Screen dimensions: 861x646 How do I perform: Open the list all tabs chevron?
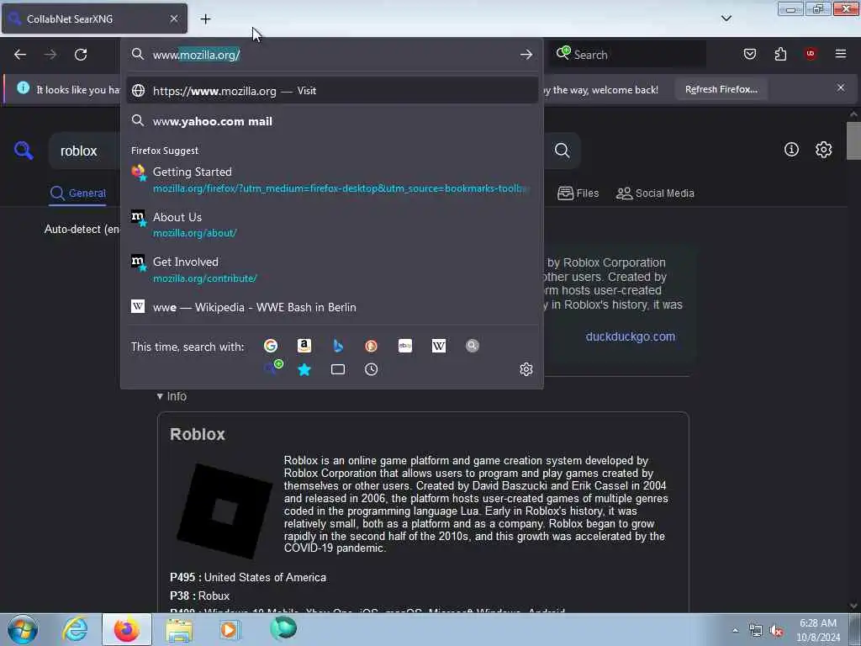tap(726, 19)
